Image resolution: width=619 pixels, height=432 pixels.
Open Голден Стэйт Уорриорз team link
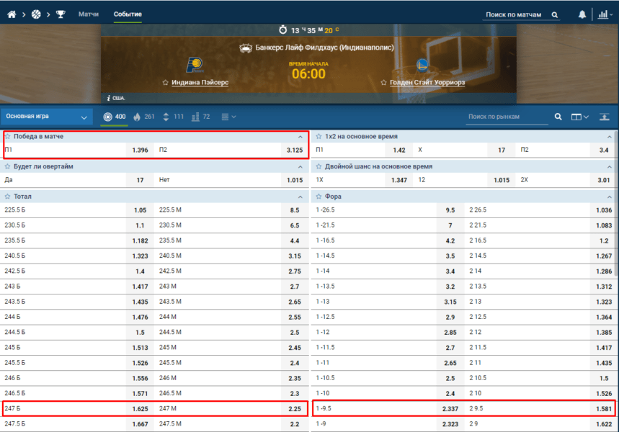[x=427, y=83]
